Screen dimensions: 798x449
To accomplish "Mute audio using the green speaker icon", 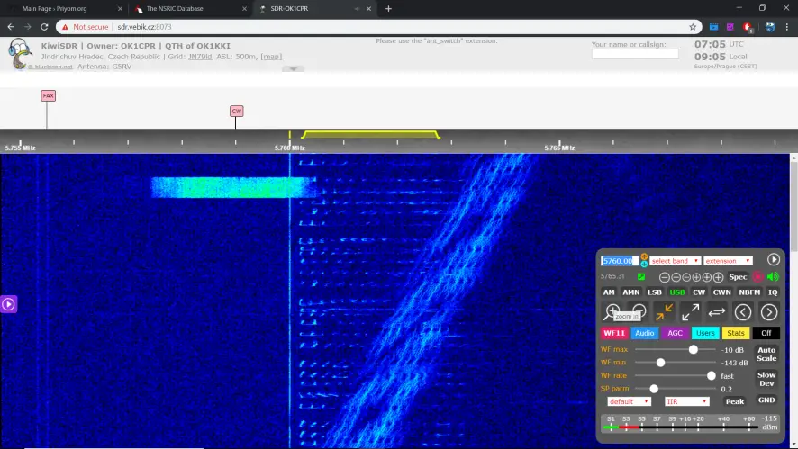I will [x=773, y=277].
